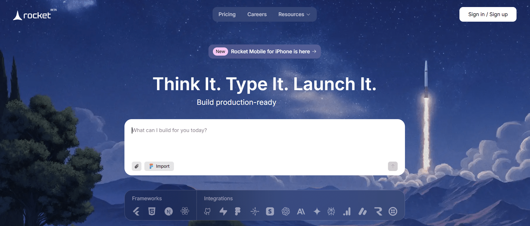Select the HTML5 framework icon
This screenshot has height=226, width=530.
point(152,211)
